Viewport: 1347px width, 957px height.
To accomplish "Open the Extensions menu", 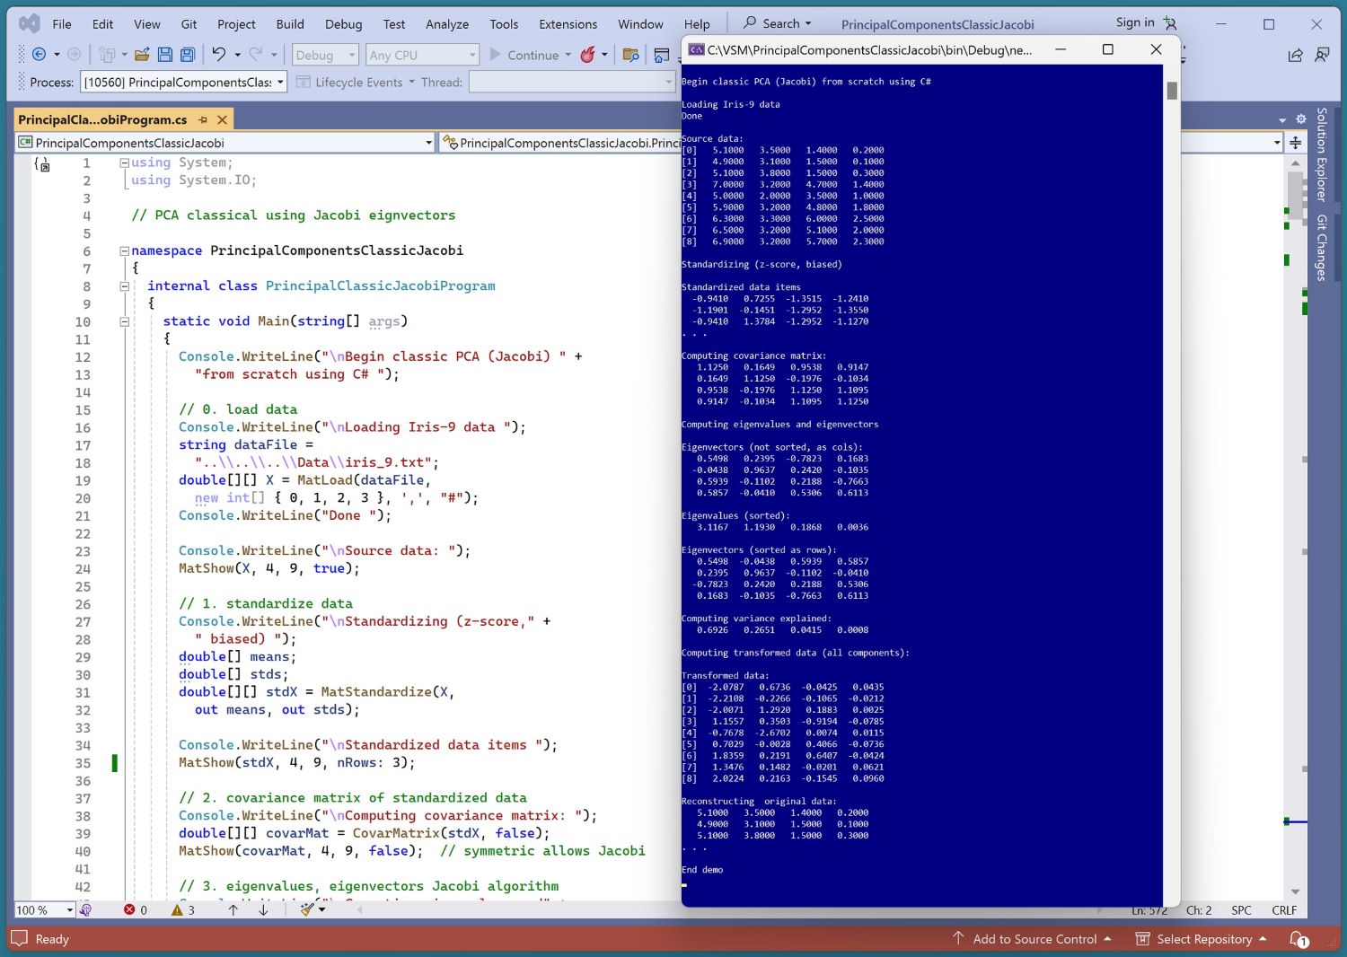I will point(568,24).
